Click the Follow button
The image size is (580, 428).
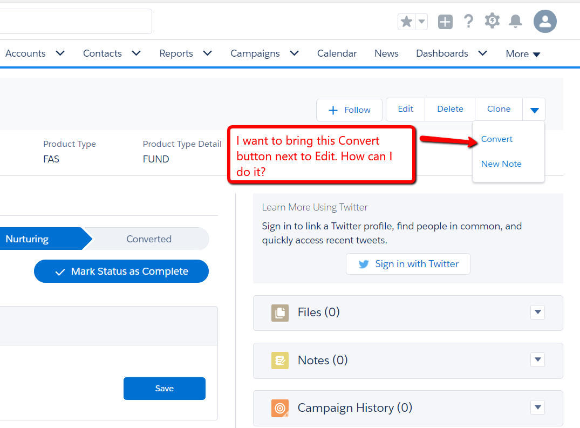[349, 110]
